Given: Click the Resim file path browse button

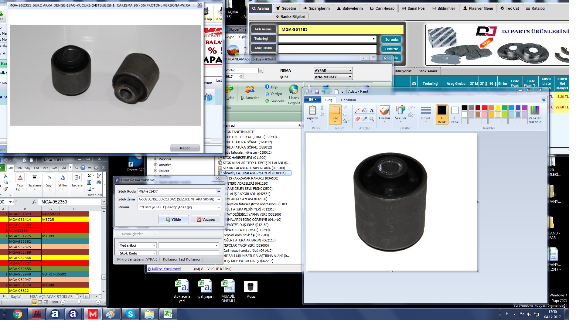Looking at the screenshot, I should point(218,207).
